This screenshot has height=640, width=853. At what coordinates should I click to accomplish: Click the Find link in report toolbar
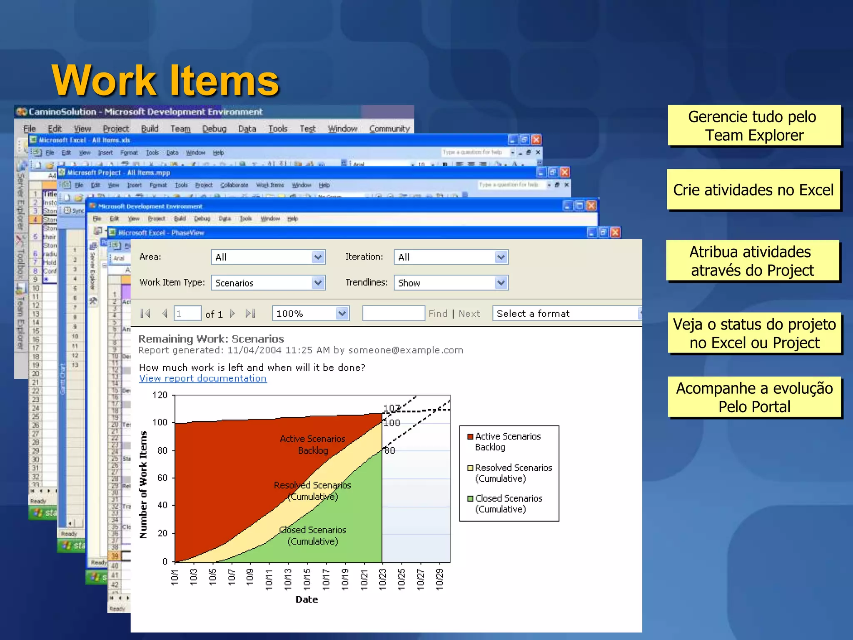(x=438, y=314)
